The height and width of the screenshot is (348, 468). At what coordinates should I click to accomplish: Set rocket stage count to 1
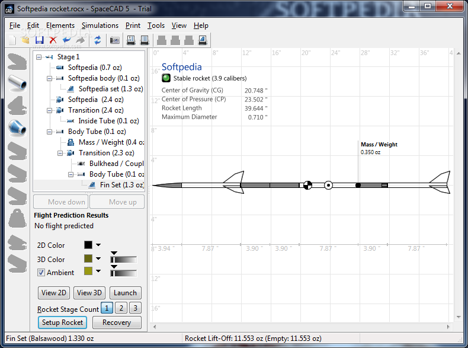pyautogui.click(x=107, y=308)
